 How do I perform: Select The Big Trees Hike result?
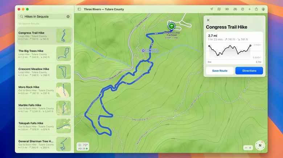point(45,54)
